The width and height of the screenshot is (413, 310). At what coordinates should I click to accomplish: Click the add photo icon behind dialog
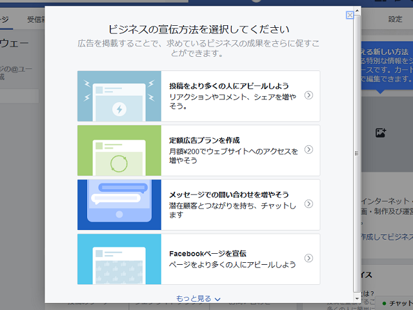pos(381,132)
